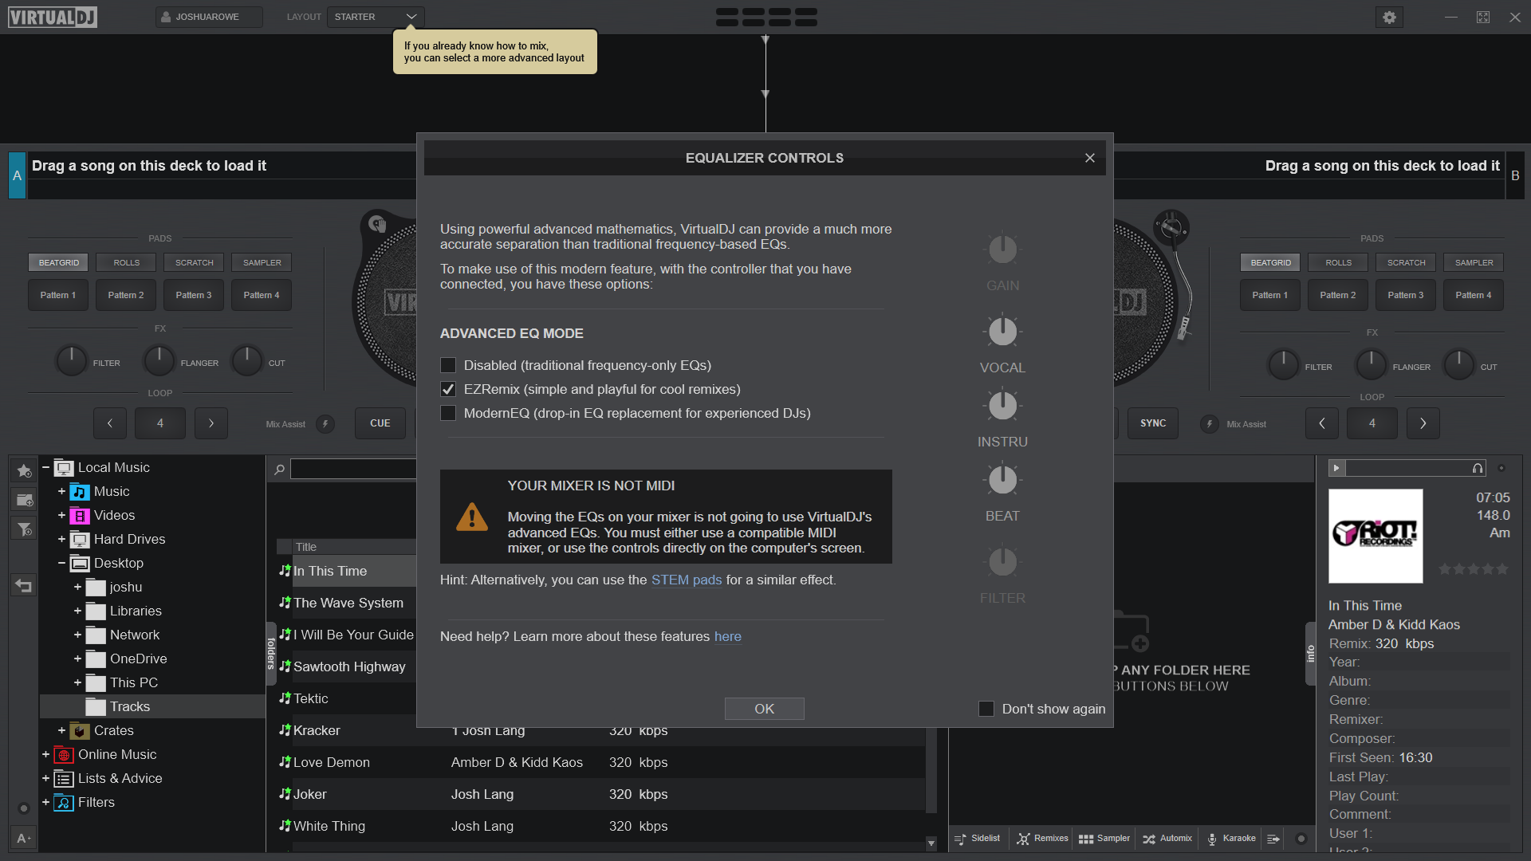Click the Mix Assist icon on deck B

point(1210,424)
